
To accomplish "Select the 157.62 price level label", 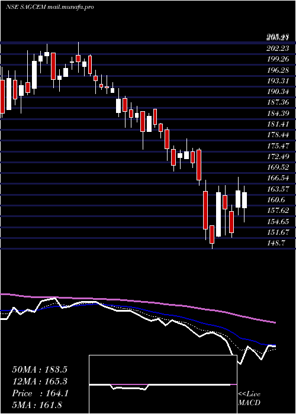I will (x=278, y=211).
